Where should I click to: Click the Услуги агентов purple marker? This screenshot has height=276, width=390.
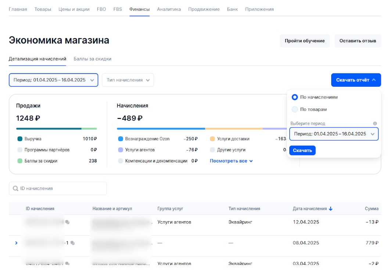[121, 150]
